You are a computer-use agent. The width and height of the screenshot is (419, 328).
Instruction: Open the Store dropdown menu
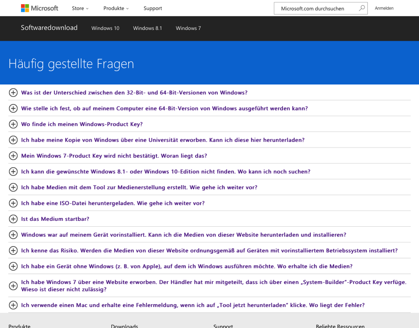(80, 8)
